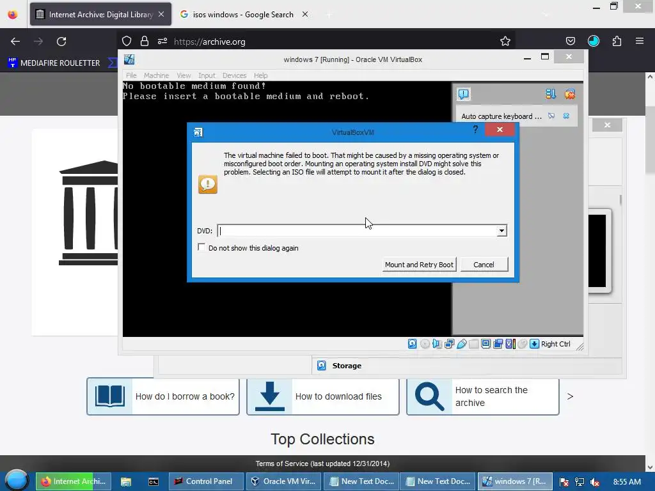Click the hard disk activity status icon
Screen dimensions: 655x491
(x=412, y=343)
